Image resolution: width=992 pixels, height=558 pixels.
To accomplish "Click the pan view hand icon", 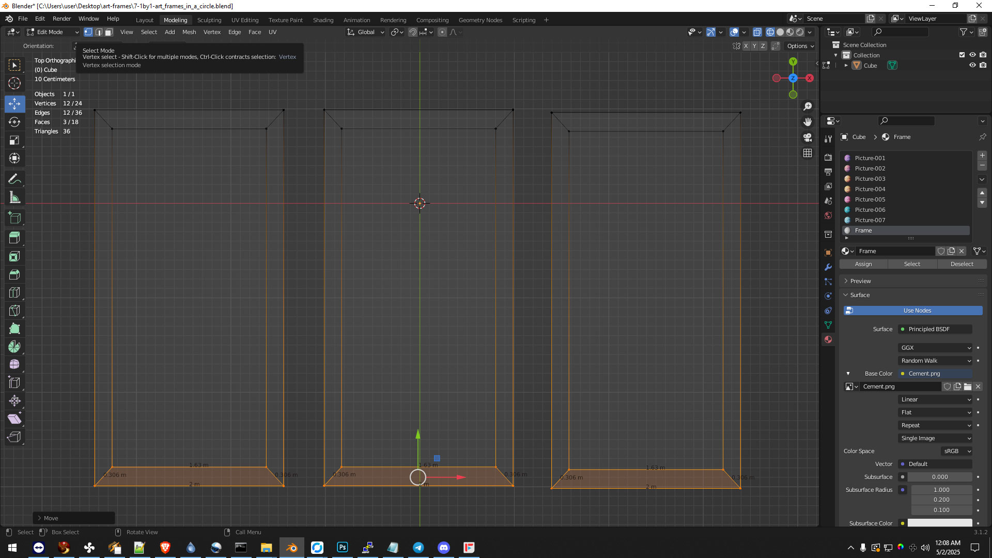I will (x=808, y=122).
